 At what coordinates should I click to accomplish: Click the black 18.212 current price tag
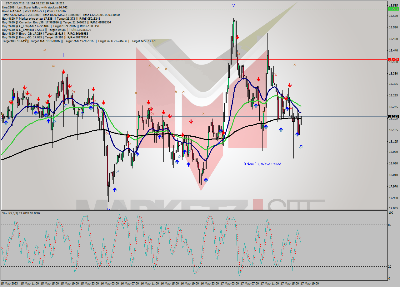coord(393,116)
